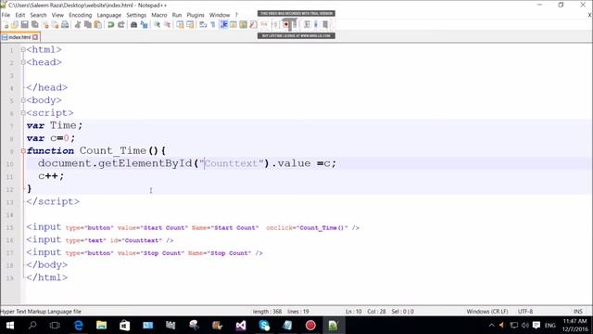This screenshot has width=593, height=334.
Task: Toggle the Document Map icon
Action: pos(243,25)
